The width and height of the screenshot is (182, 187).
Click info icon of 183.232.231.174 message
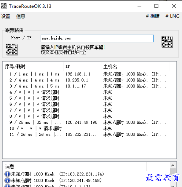coord(7,174)
